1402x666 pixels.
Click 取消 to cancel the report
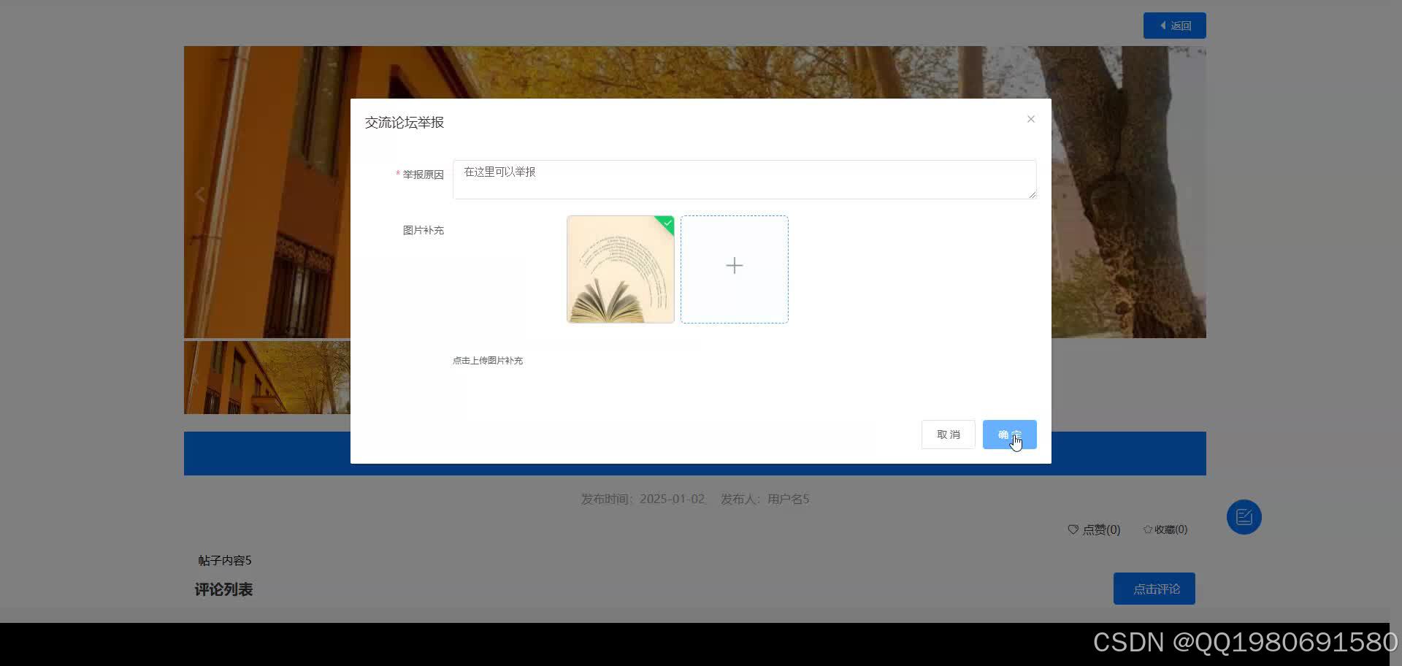[947, 434]
